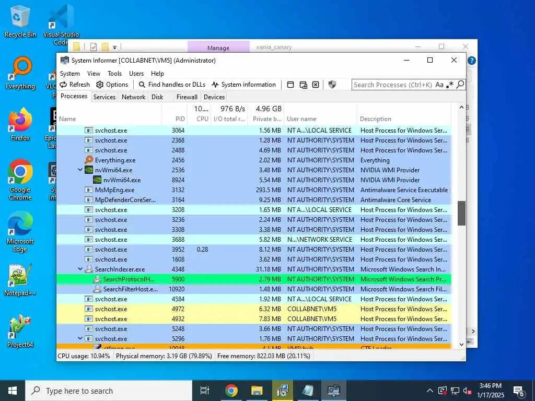Click the scroll down arrow in process list
Image resolution: width=535 pixels, height=401 pixels.
point(461,345)
